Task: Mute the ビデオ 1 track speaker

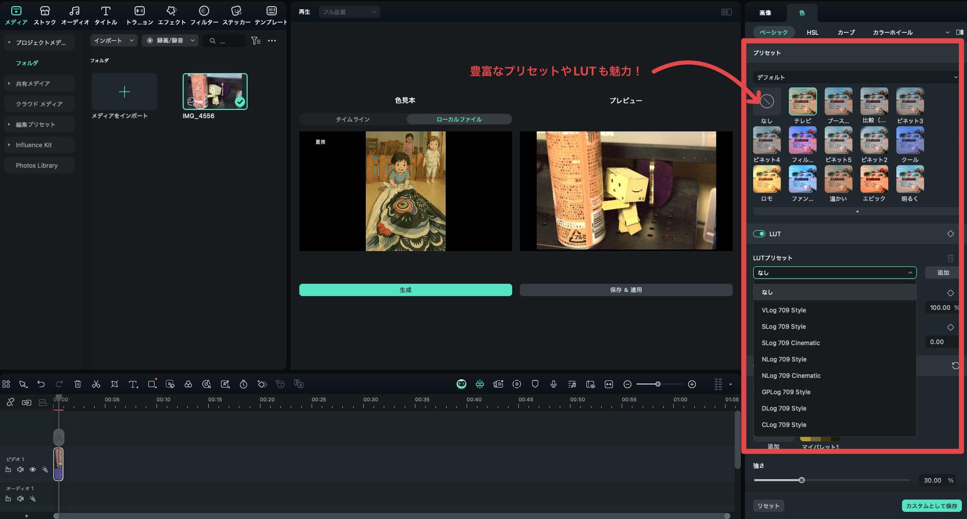Action: point(20,469)
